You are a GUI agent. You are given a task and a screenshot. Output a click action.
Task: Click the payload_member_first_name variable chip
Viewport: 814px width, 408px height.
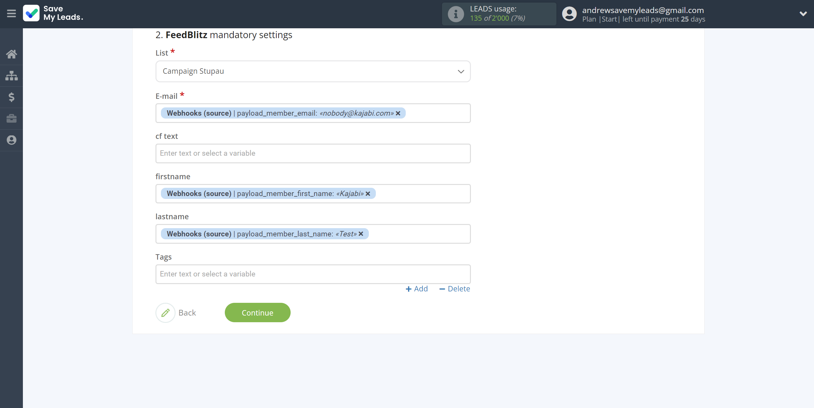click(x=268, y=194)
